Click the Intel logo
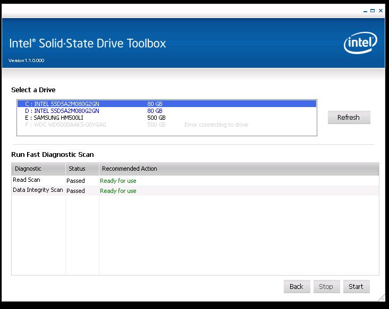This screenshot has width=389, height=309. (x=360, y=43)
